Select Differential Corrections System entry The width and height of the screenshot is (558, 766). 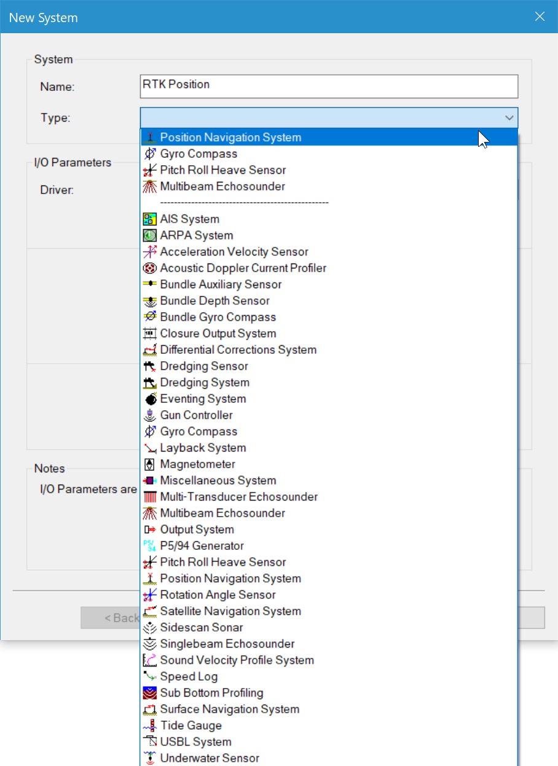pos(238,350)
